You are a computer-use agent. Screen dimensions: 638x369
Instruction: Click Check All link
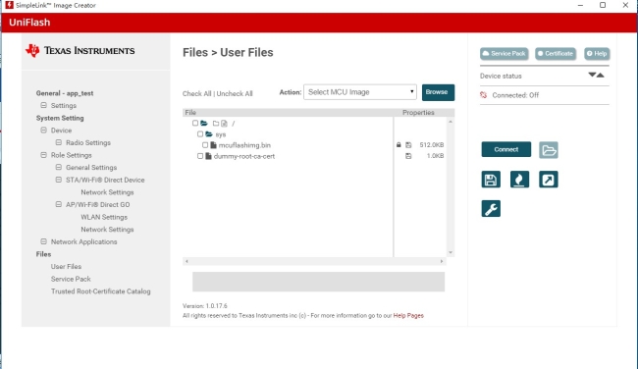[x=196, y=93]
